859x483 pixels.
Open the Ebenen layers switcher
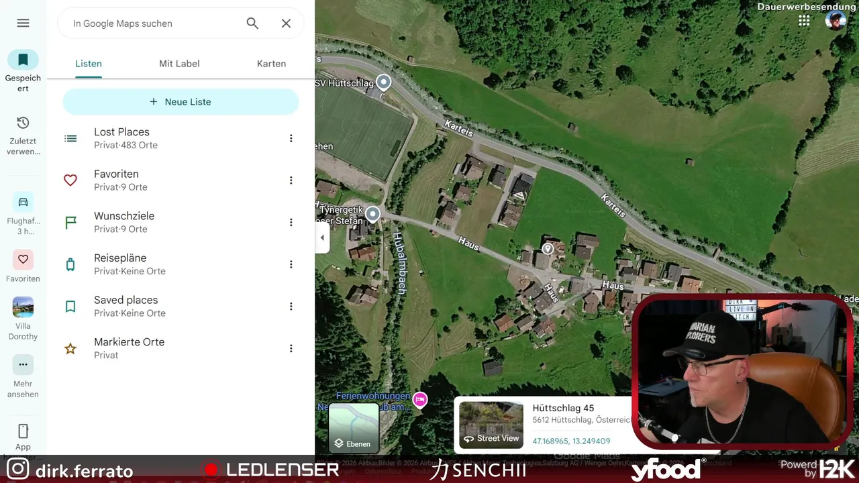tap(354, 427)
